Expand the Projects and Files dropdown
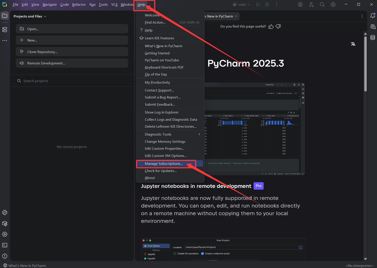Image resolution: width=377 pixels, height=268 pixels. 30,16
